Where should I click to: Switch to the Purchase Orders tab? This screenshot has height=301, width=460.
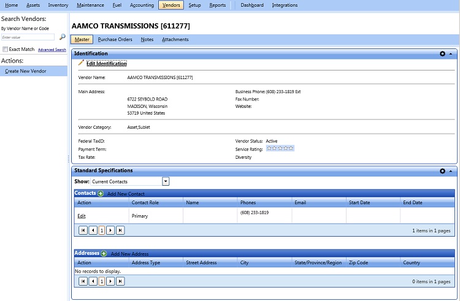(x=115, y=39)
